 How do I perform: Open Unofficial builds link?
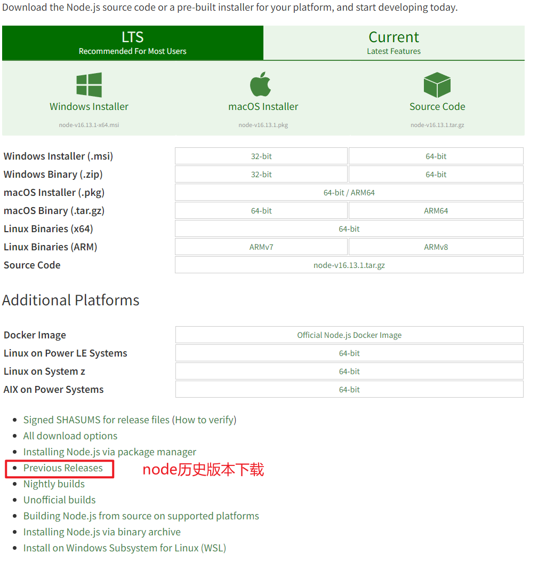[60, 500]
